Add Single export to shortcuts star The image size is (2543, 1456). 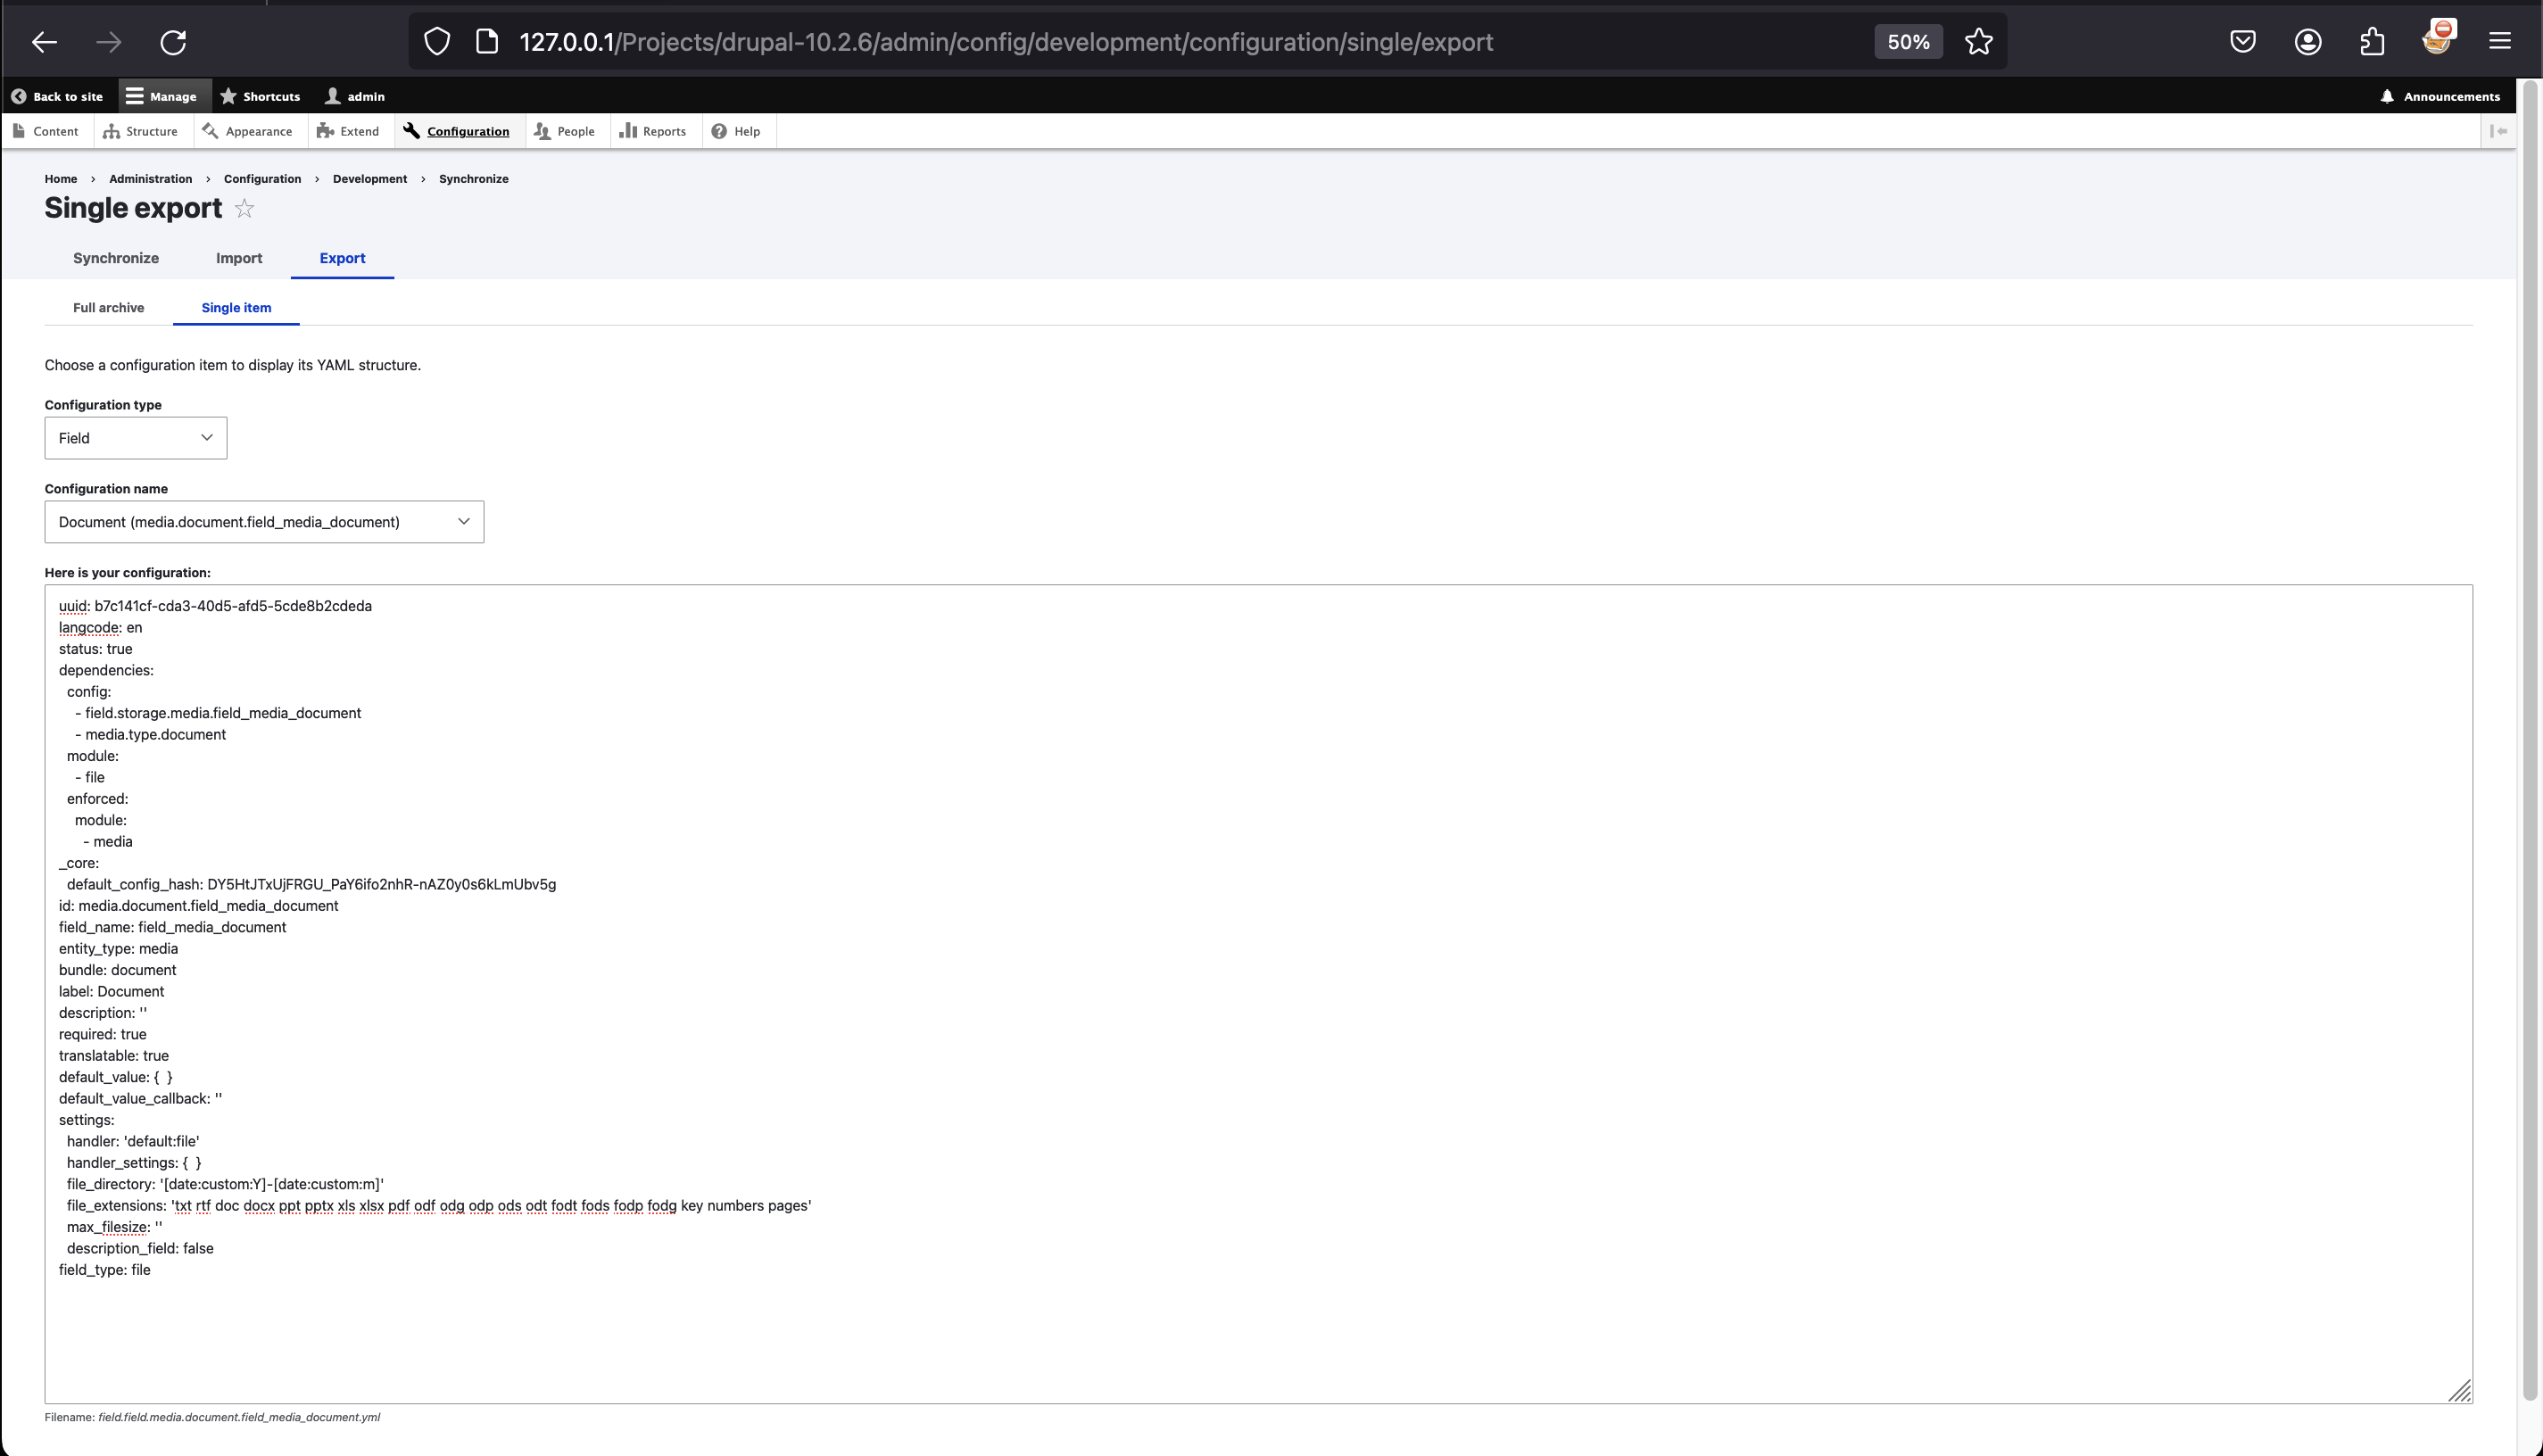click(244, 209)
